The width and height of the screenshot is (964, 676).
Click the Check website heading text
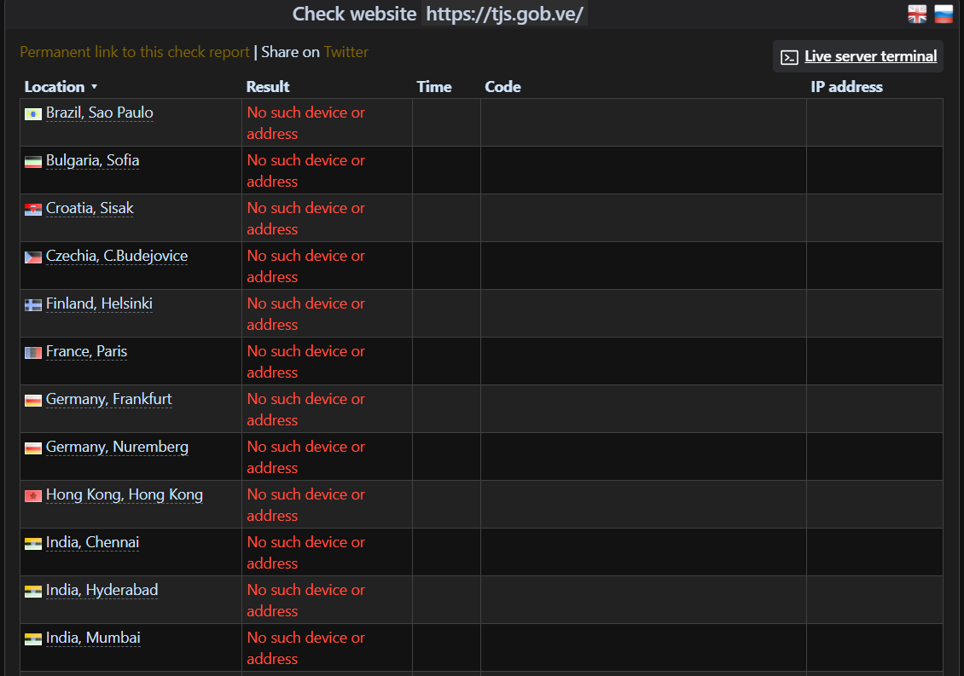(354, 14)
